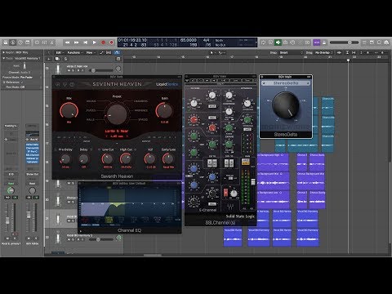
Task: Open SSLChannel plugin slot in channel strip
Action: tap(33, 155)
